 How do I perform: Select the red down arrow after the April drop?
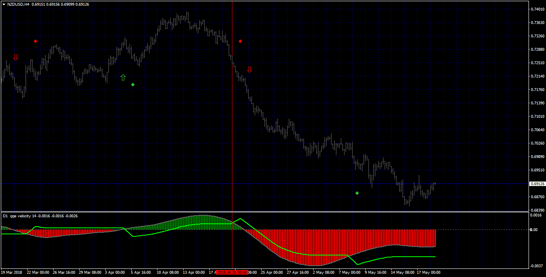[249, 70]
